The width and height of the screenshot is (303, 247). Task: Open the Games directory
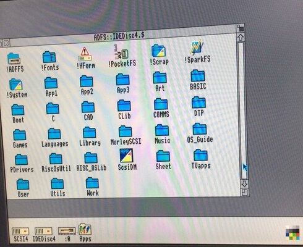click(x=19, y=135)
